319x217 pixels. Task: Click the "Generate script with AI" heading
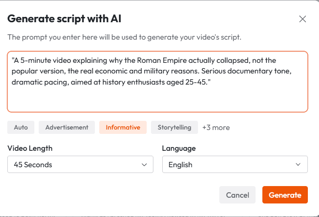coord(64,19)
